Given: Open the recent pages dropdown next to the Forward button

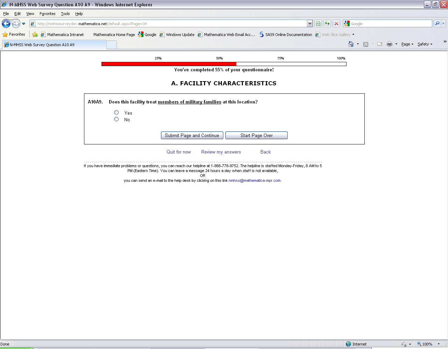Looking at the screenshot, I should (24, 24).
